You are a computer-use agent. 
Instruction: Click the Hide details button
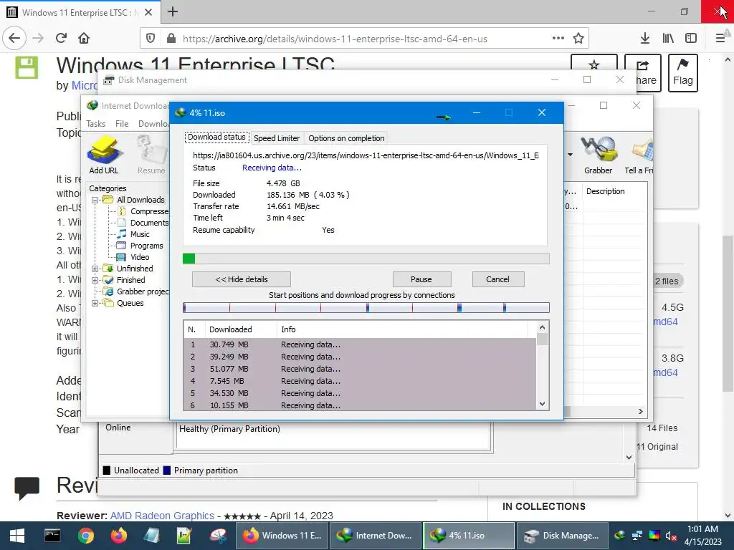tap(242, 279)
